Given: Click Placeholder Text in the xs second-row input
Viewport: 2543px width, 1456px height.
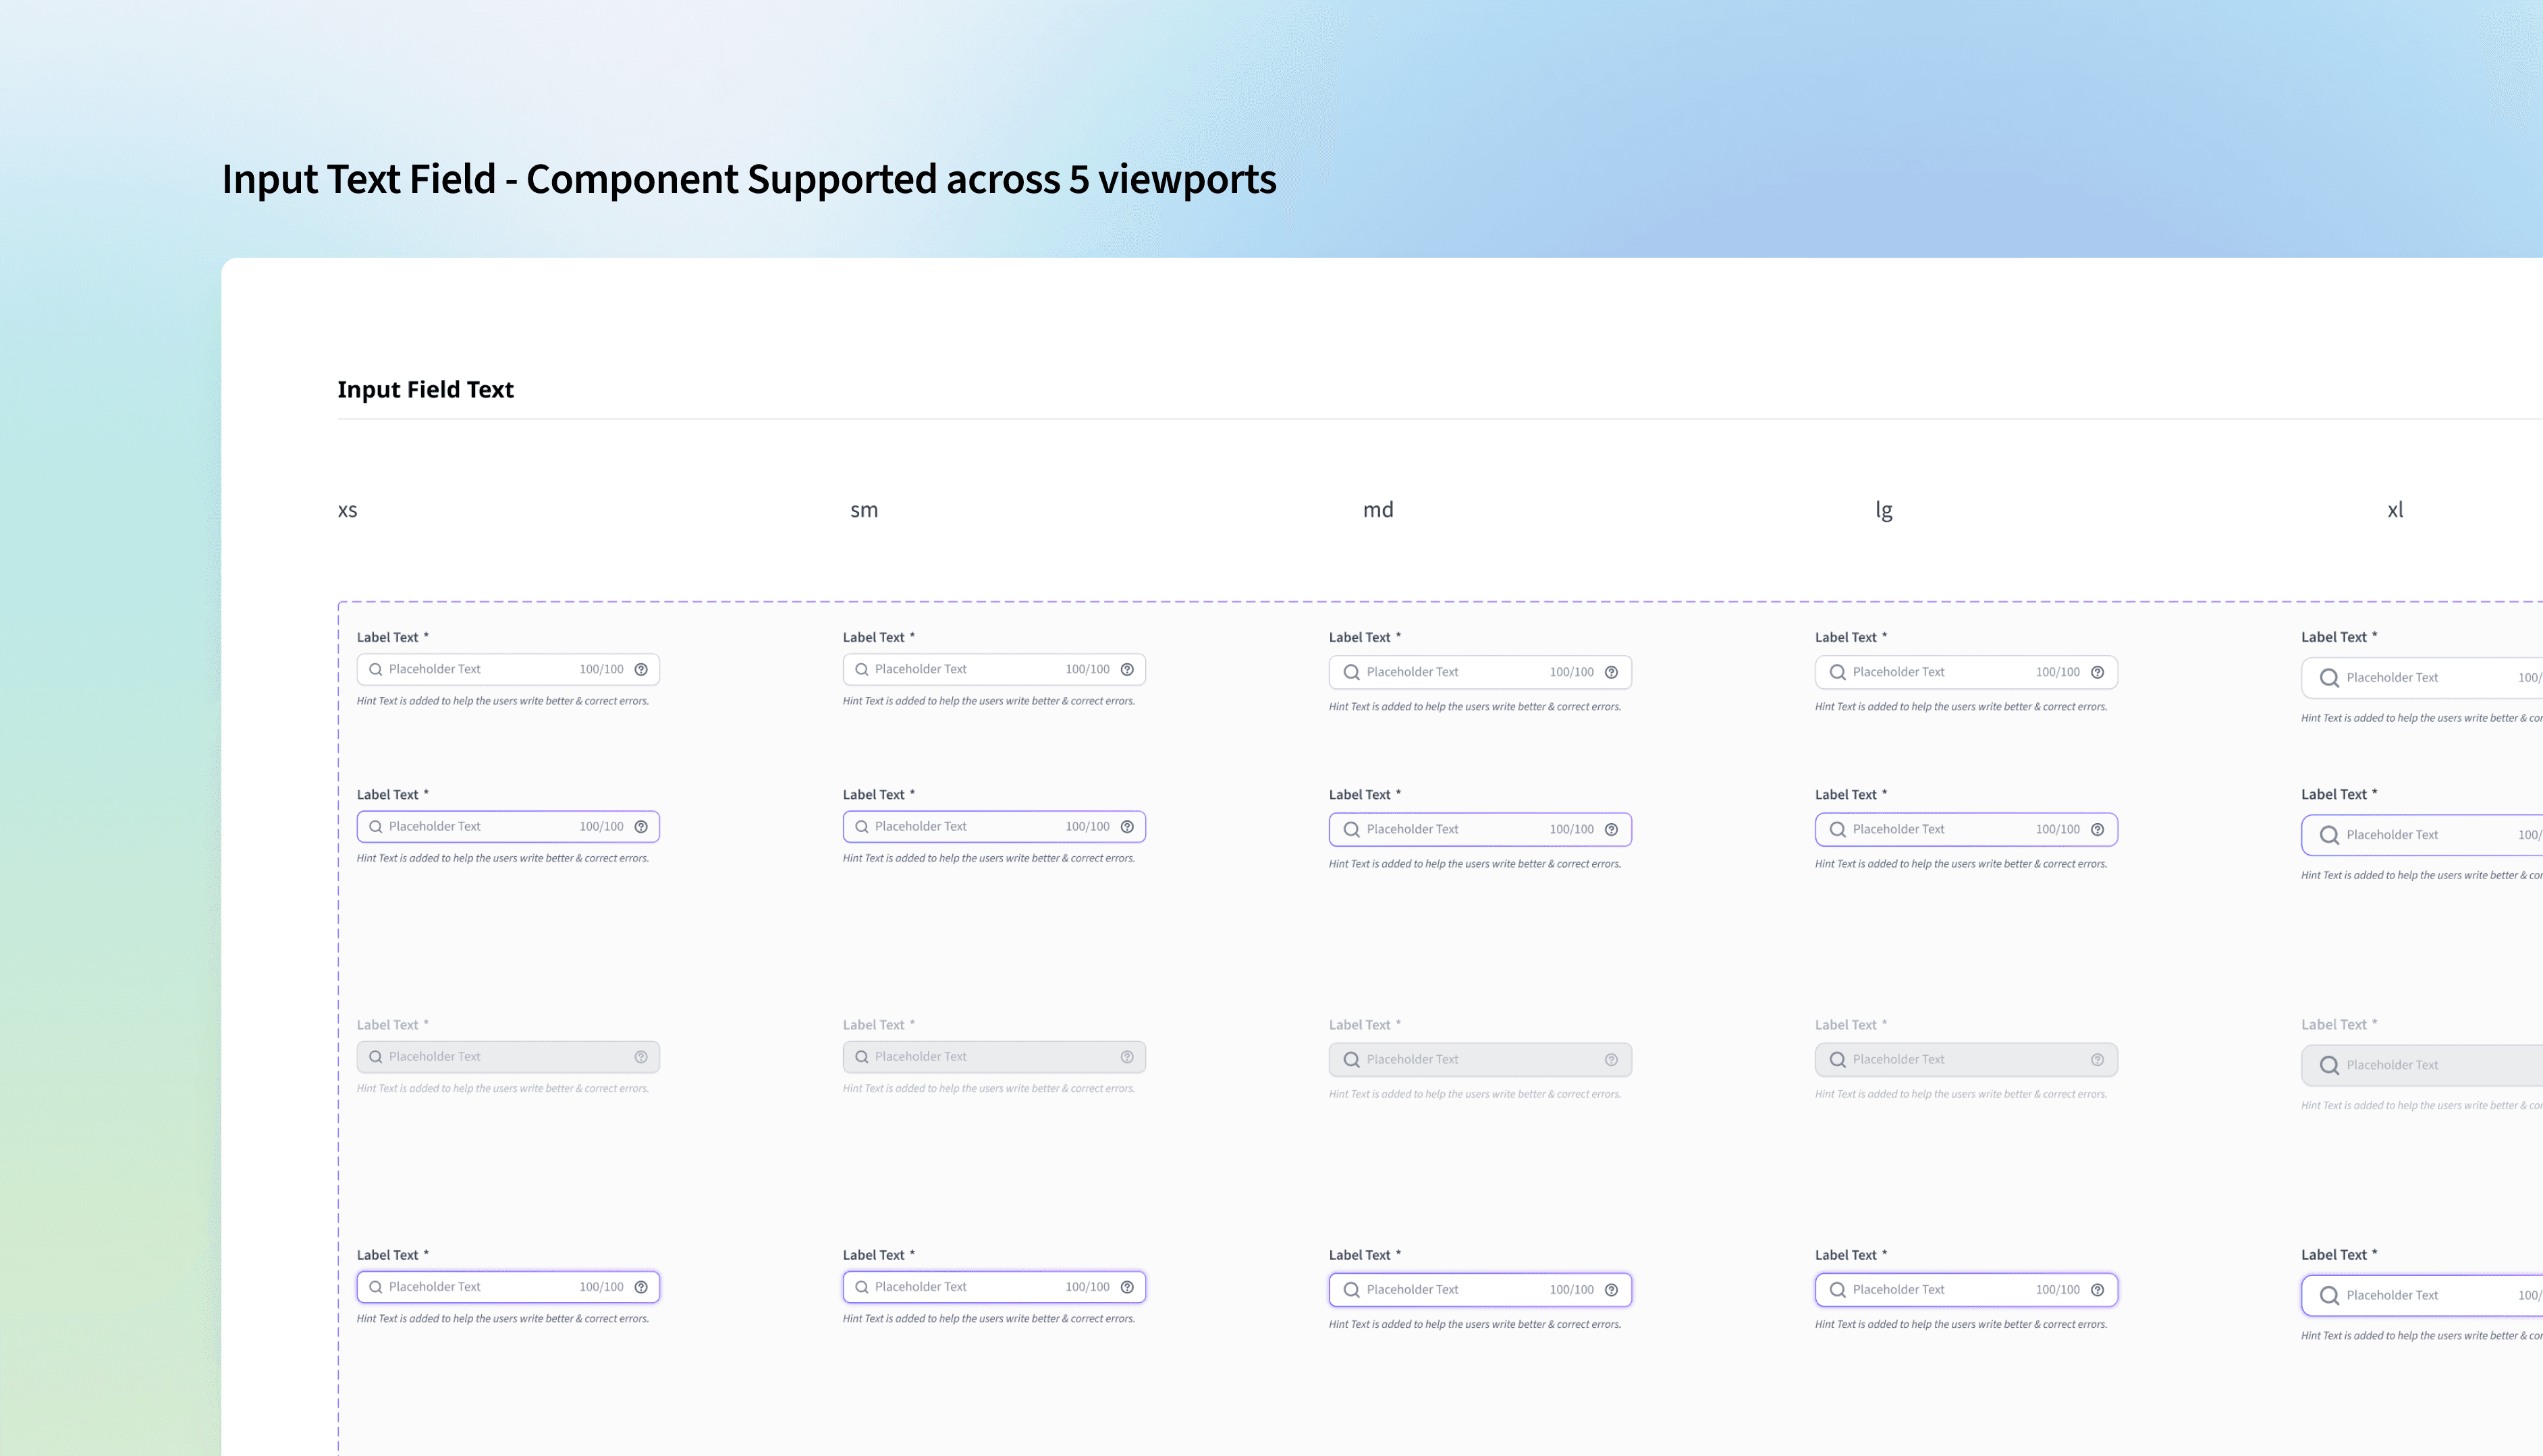Looking at the screenshot, I should tap(435, 827).
